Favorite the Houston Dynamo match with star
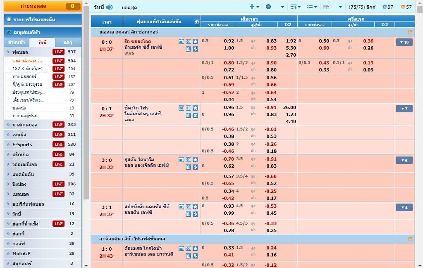423x268 pixels. coord(195,160)
